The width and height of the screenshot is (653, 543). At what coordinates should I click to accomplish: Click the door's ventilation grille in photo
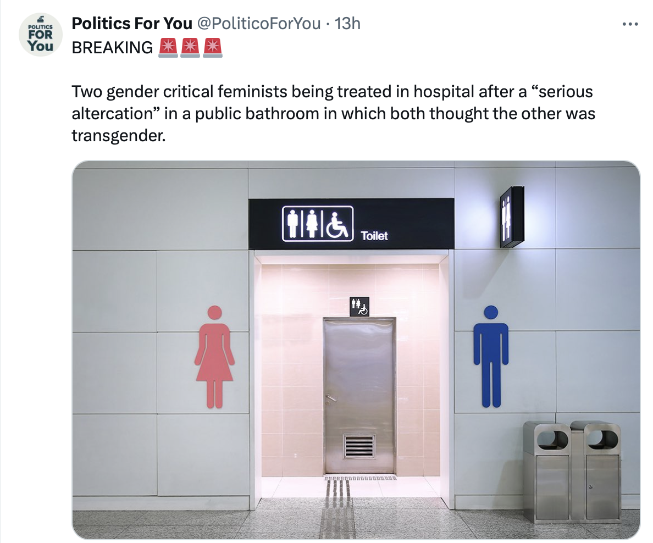coord(359,446)
